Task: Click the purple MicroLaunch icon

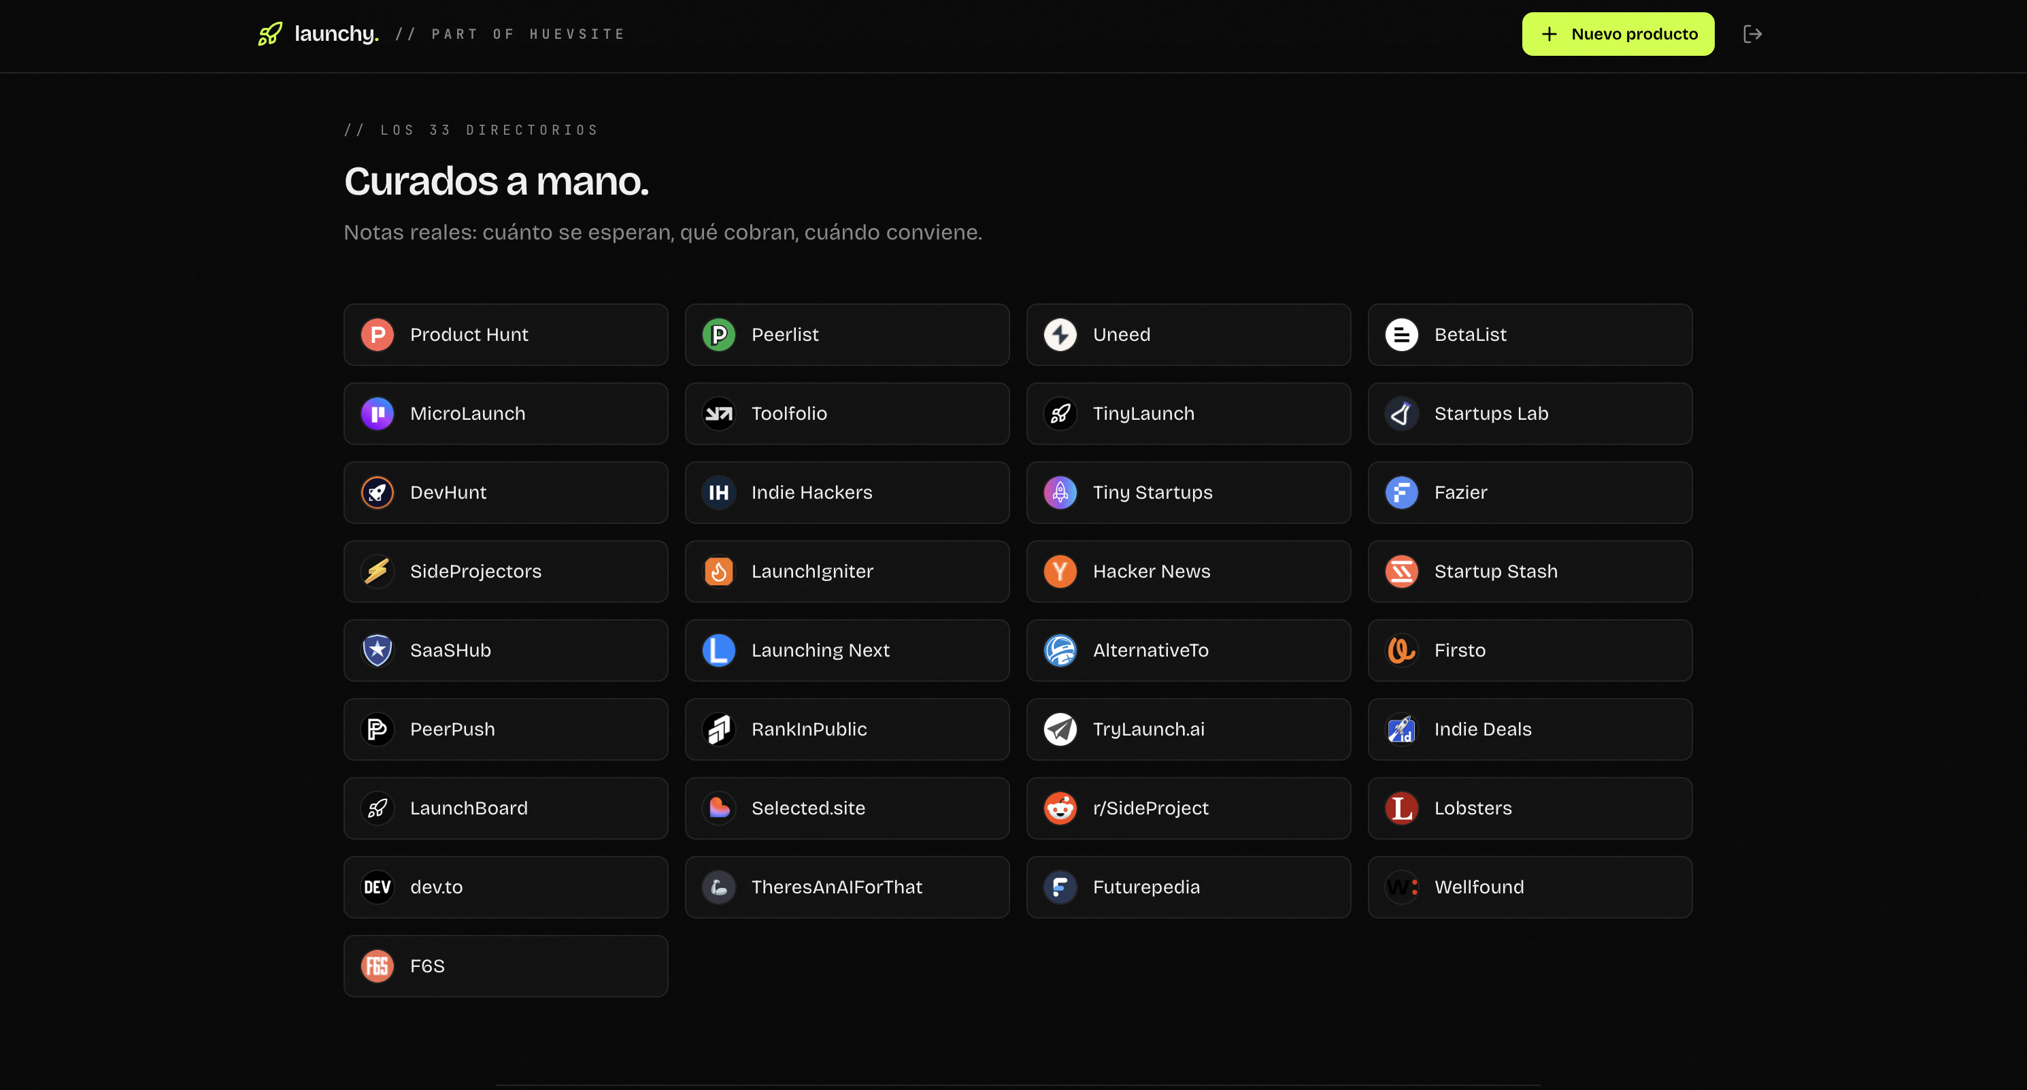Action: [378, 414]
